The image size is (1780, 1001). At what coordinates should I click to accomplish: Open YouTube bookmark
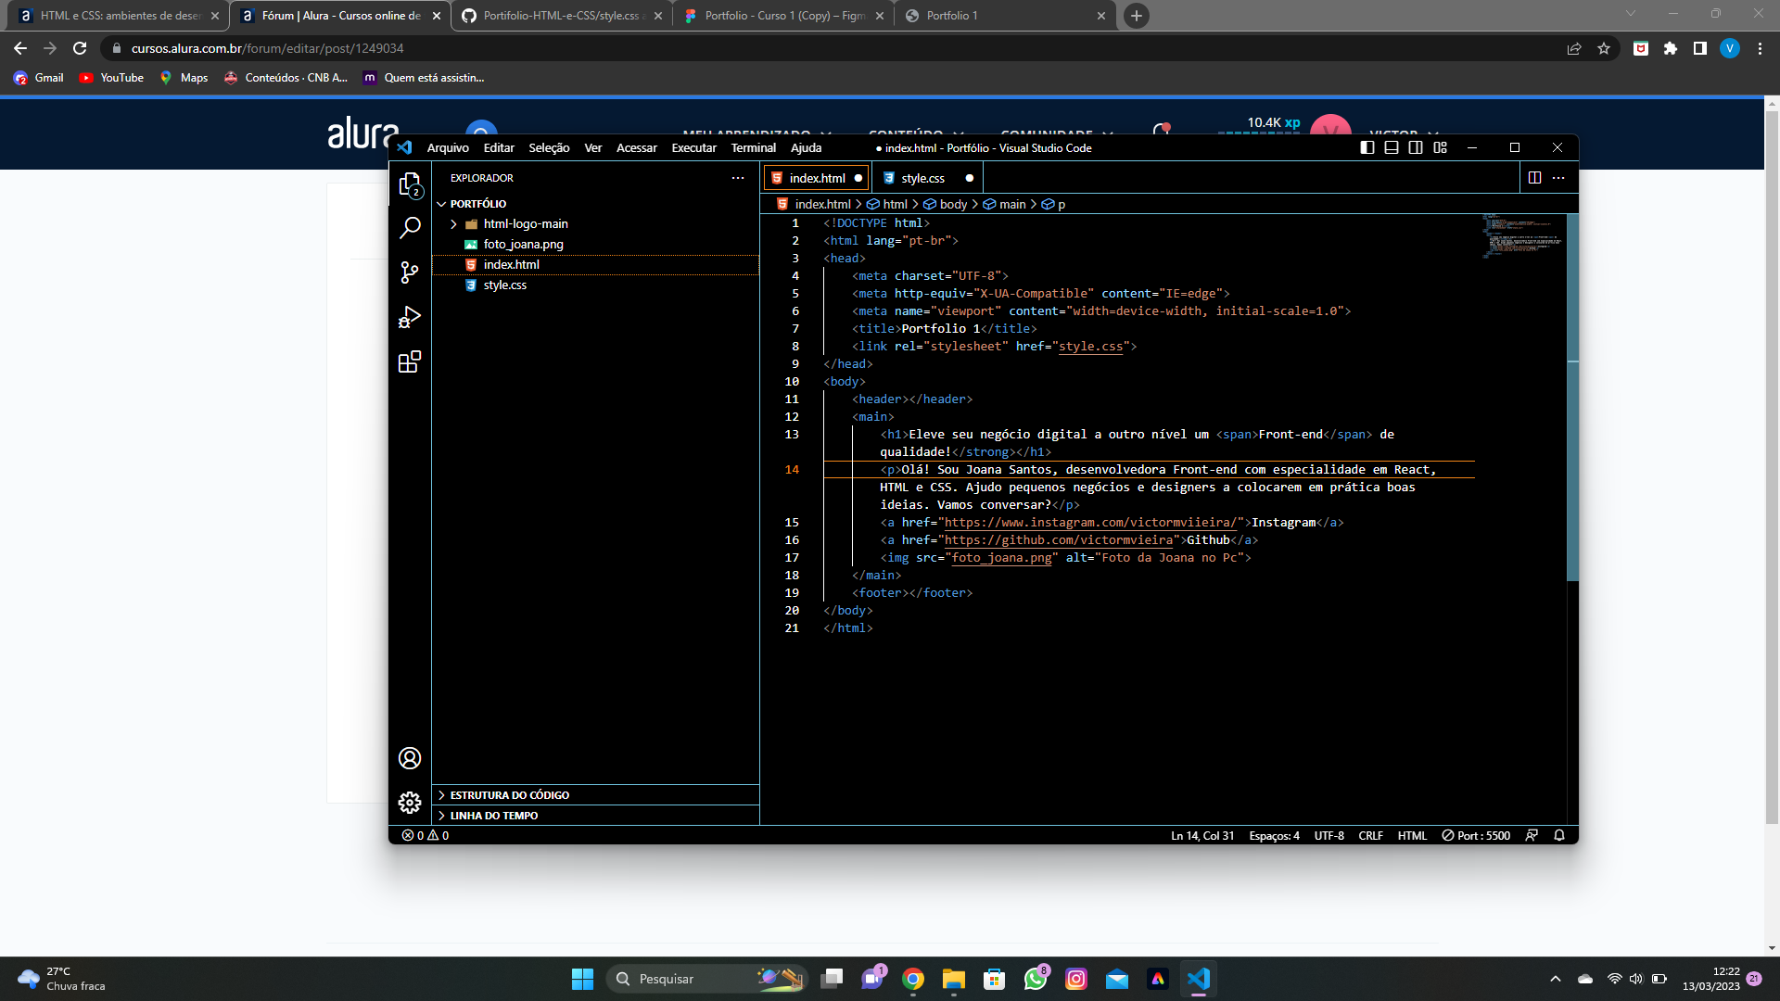click(x=111, y=78)
